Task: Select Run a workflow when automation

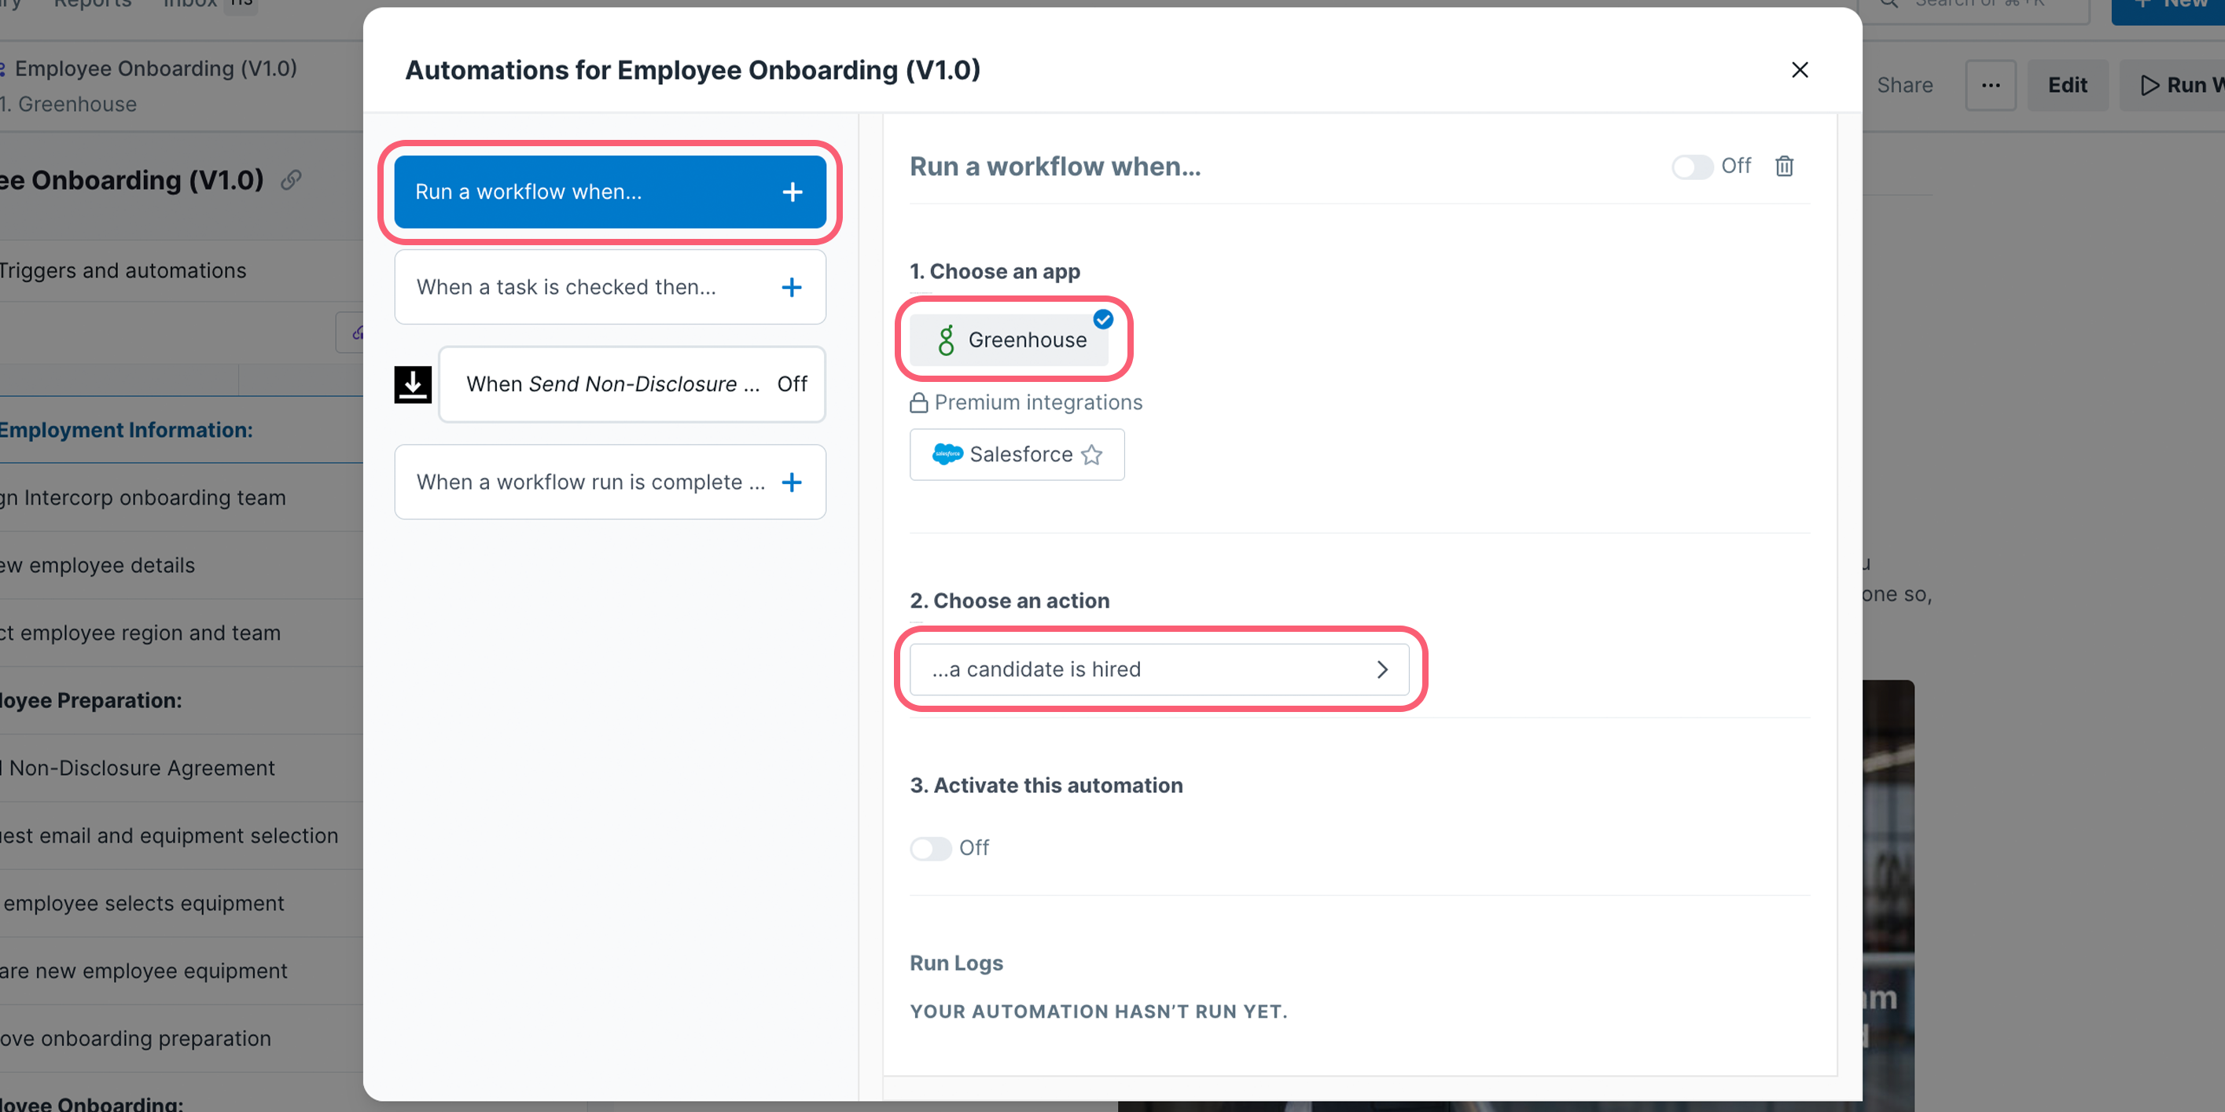Action: [x=610, y=192]
